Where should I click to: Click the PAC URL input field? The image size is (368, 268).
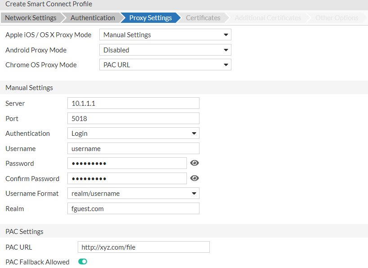pos(144,247)
